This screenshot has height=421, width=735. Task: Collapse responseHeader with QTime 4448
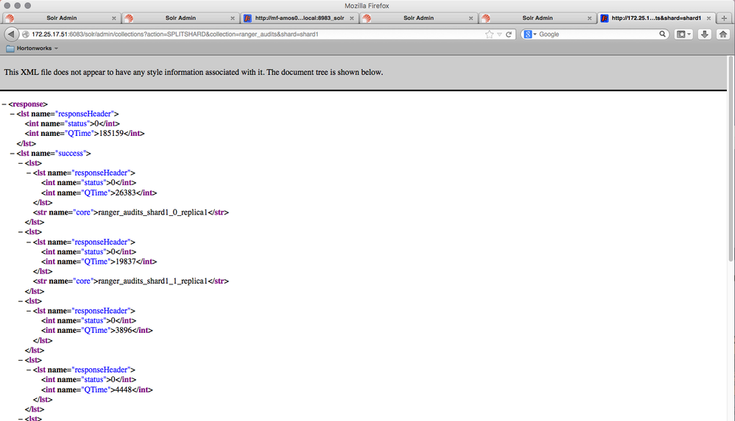[29, 370]
